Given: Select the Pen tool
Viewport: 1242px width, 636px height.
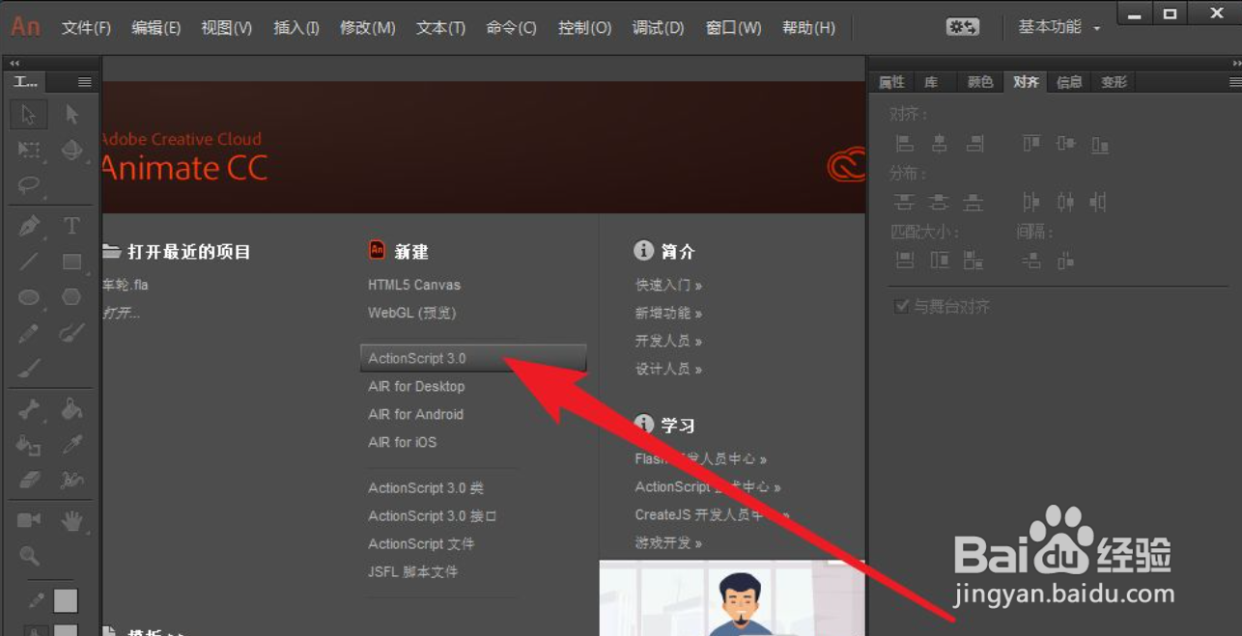Looking at the screenshot, I should [28, 225].
